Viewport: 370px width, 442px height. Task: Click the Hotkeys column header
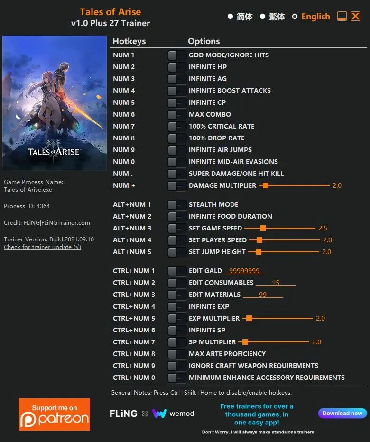(129, 41)
